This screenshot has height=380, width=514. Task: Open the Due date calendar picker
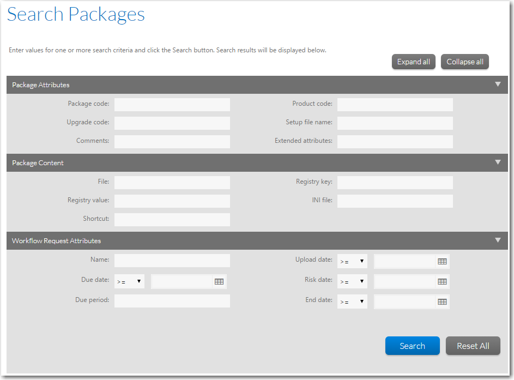(x=219, y=282)
